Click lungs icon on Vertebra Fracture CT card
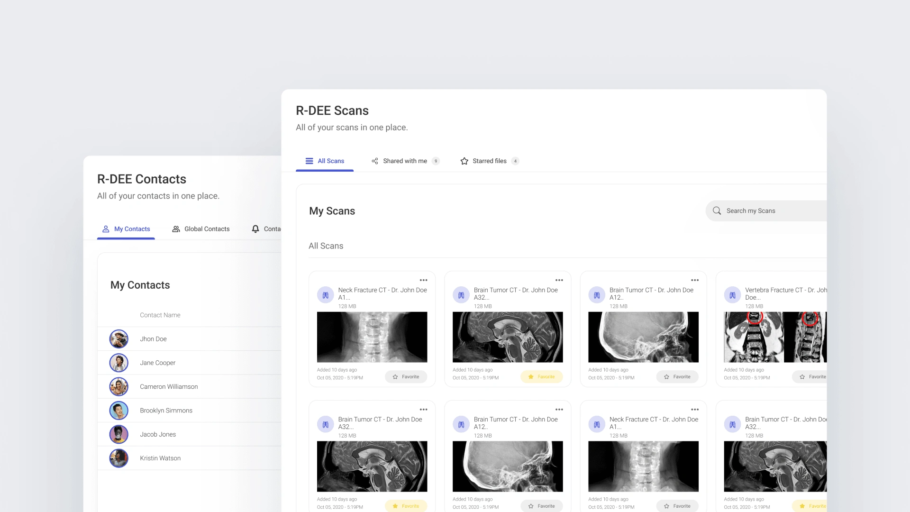Viewport: 910px width, 512px height. pos(732,295)
